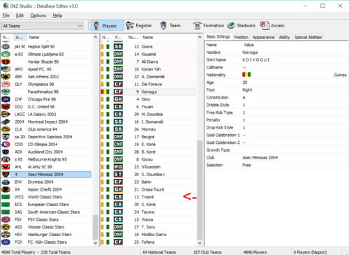Switch to the Basic Settings tab
This screenshot has width=349, height=255.
(218, 37)
